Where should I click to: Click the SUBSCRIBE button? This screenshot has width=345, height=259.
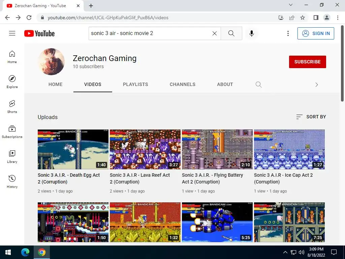[x=307, y=62]
